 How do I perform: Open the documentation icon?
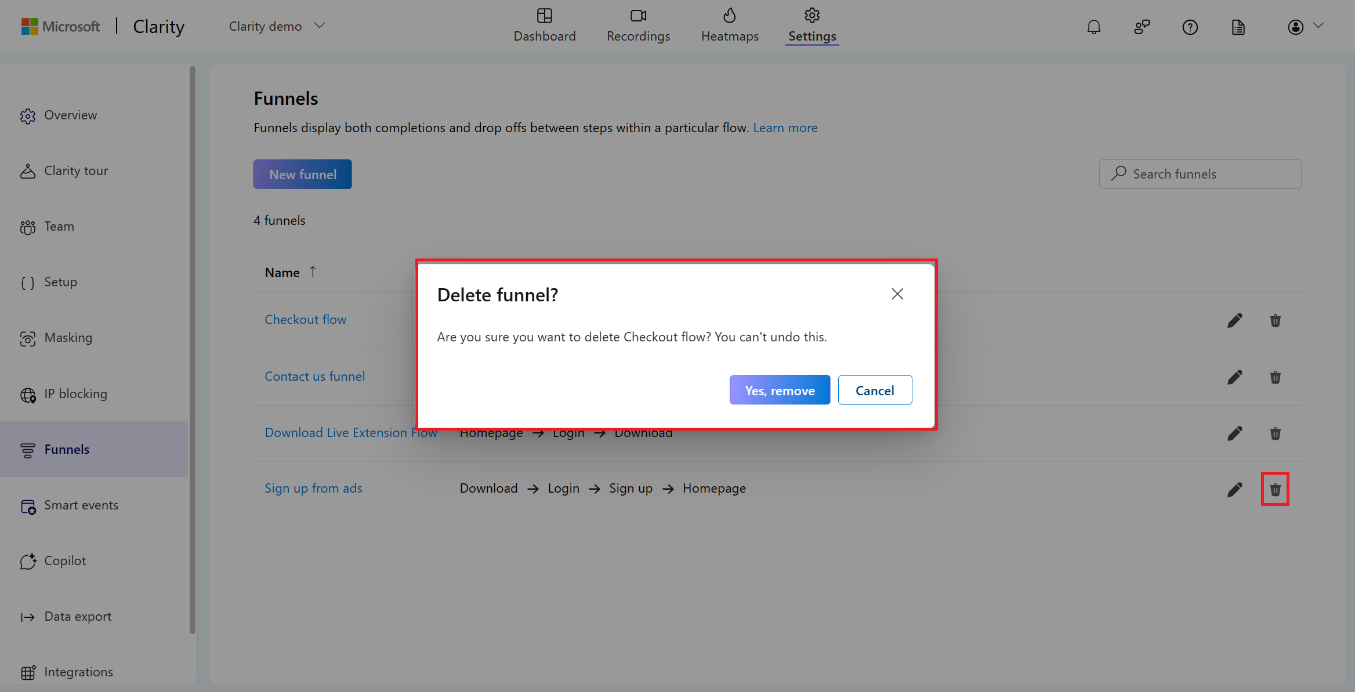point(1238,27)
